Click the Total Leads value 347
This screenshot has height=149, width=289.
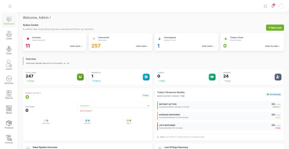tap(30, 76)
